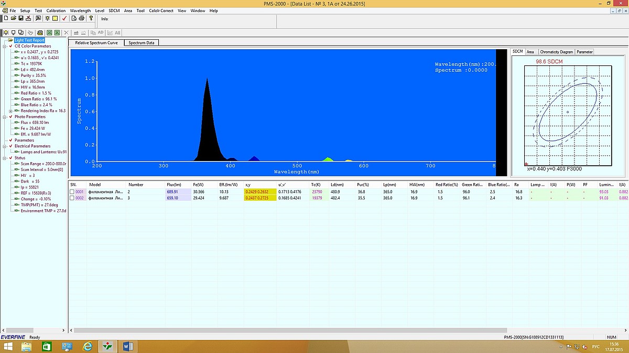Click the lamp icon in second toolbar
This screenshot has height=353, width=629.
click(x=6, y=32)
